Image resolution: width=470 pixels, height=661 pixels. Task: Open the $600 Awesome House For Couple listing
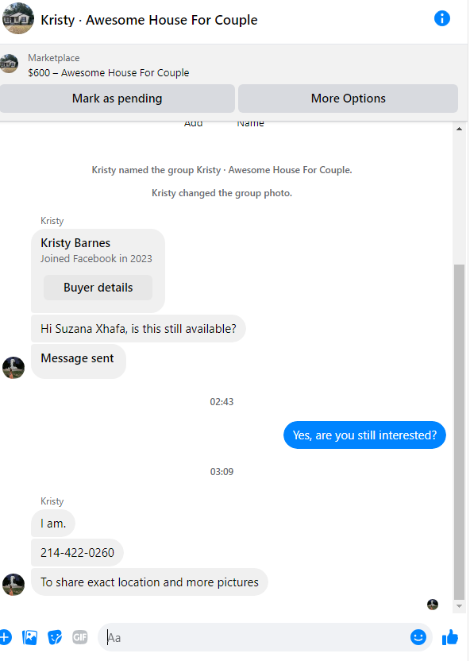(x=109, y=73)
